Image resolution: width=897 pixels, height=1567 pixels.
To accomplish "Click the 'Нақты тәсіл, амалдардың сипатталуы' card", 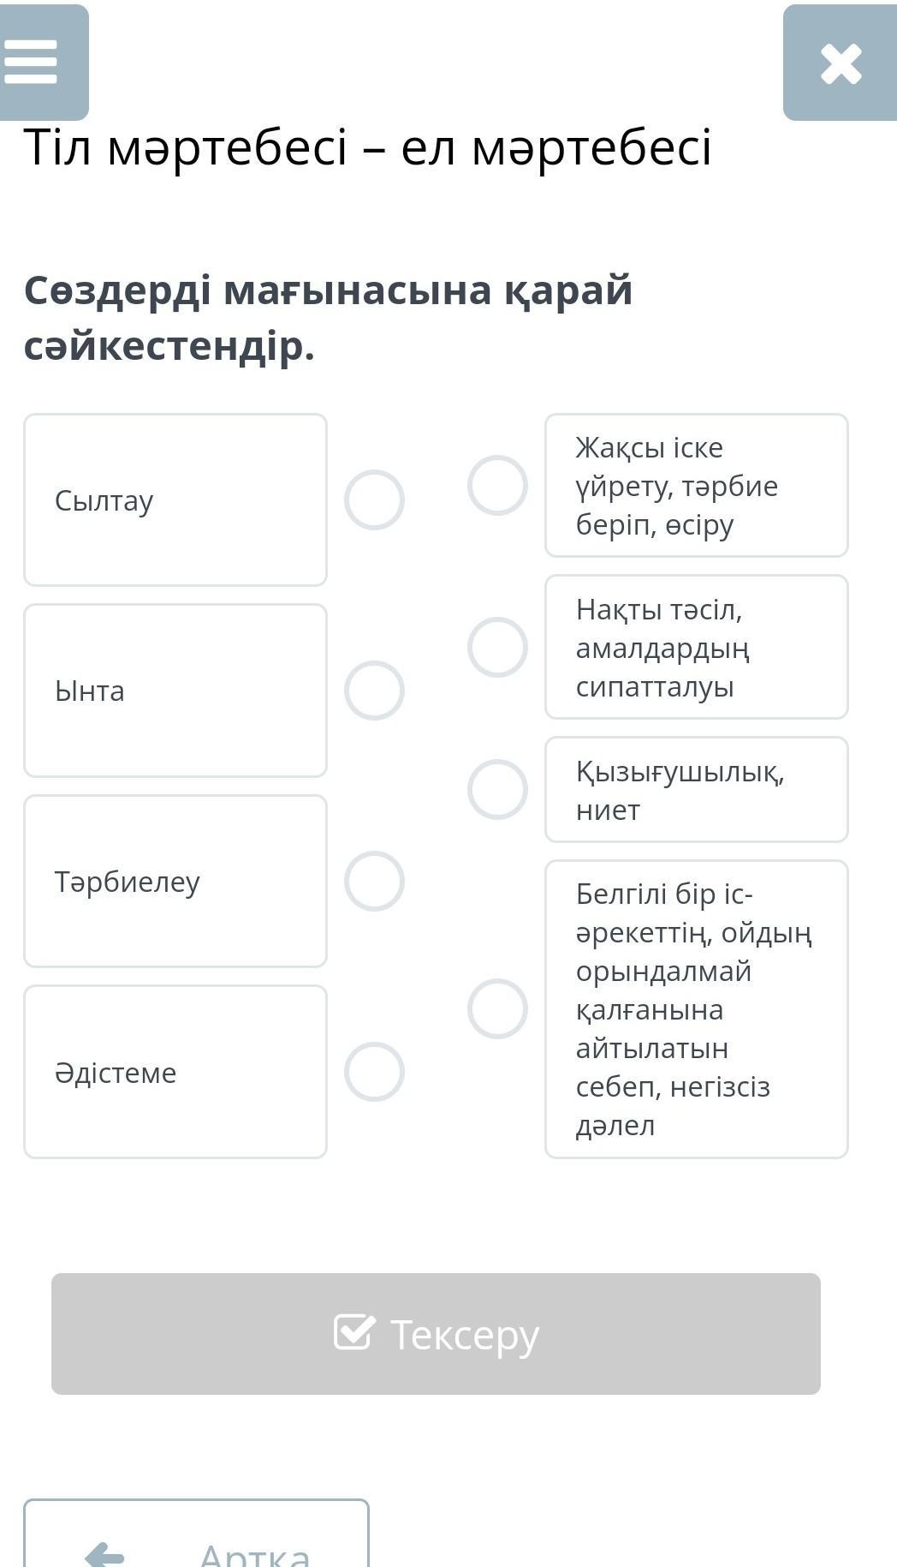I will click(x=697, y=647).
